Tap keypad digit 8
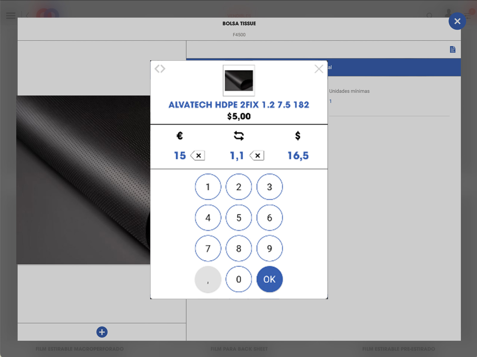The height and width of the screenshot is (357, 477). click(x=239, y=248)
